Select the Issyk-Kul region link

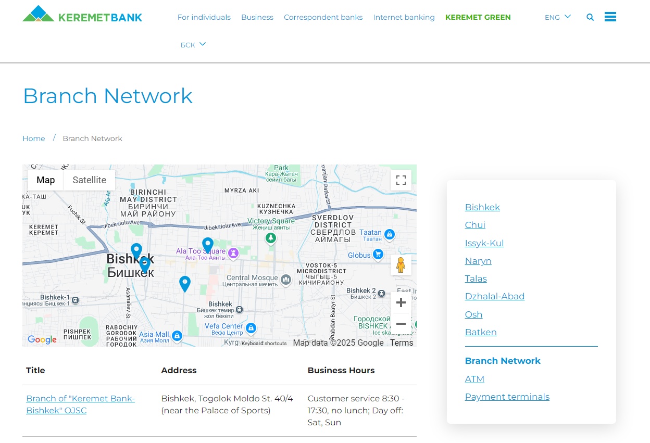(484, 243)
